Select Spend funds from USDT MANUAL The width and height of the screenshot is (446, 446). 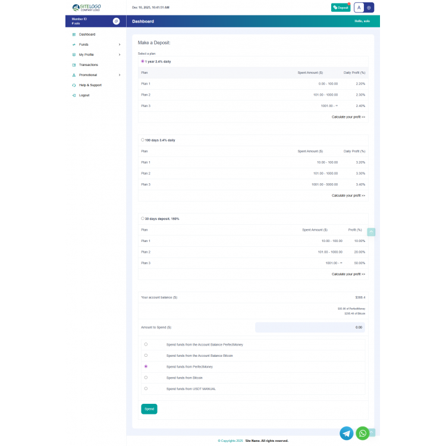coord(146,388)
